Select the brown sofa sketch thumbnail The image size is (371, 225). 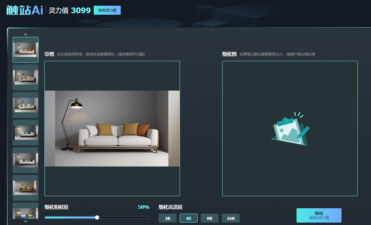point(26,188)
